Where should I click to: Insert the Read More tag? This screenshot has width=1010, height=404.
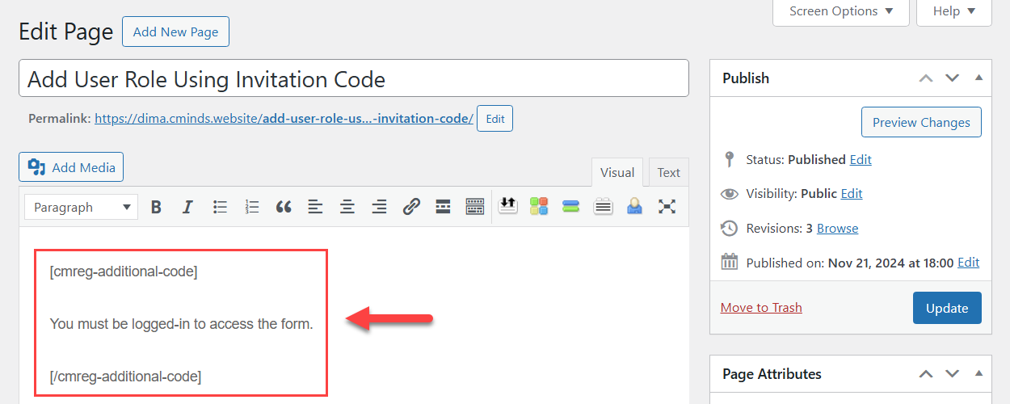[x=443, y=207]
